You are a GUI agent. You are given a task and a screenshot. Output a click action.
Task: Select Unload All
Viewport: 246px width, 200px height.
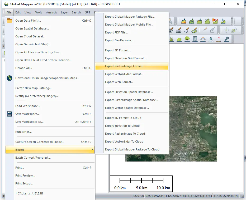click(50, 68)
